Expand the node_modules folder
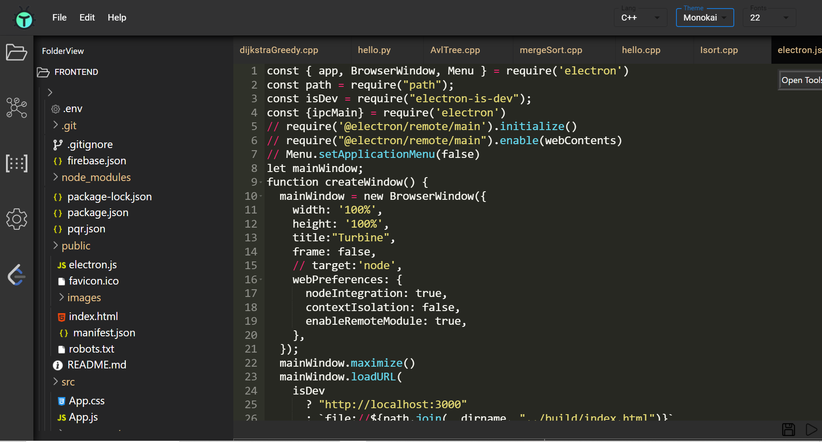 coord(56,177)
